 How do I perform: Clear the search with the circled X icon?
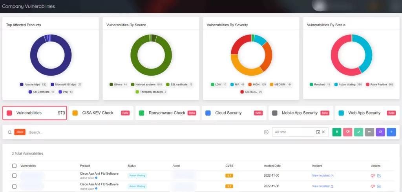point(266,132)
